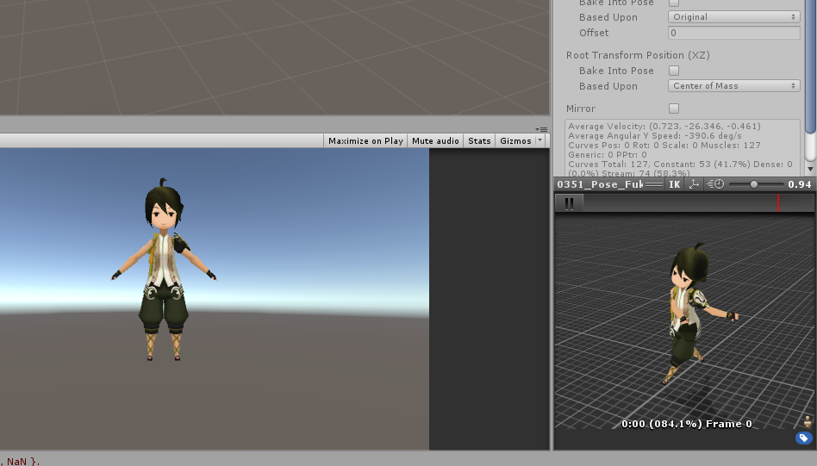Viewport: 817px width, 466px height.
Task: Open the Gizmos dropdown arrow
Action: click(539, 140)
